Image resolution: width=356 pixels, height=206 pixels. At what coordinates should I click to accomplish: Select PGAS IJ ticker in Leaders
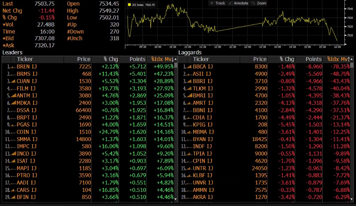27,125
